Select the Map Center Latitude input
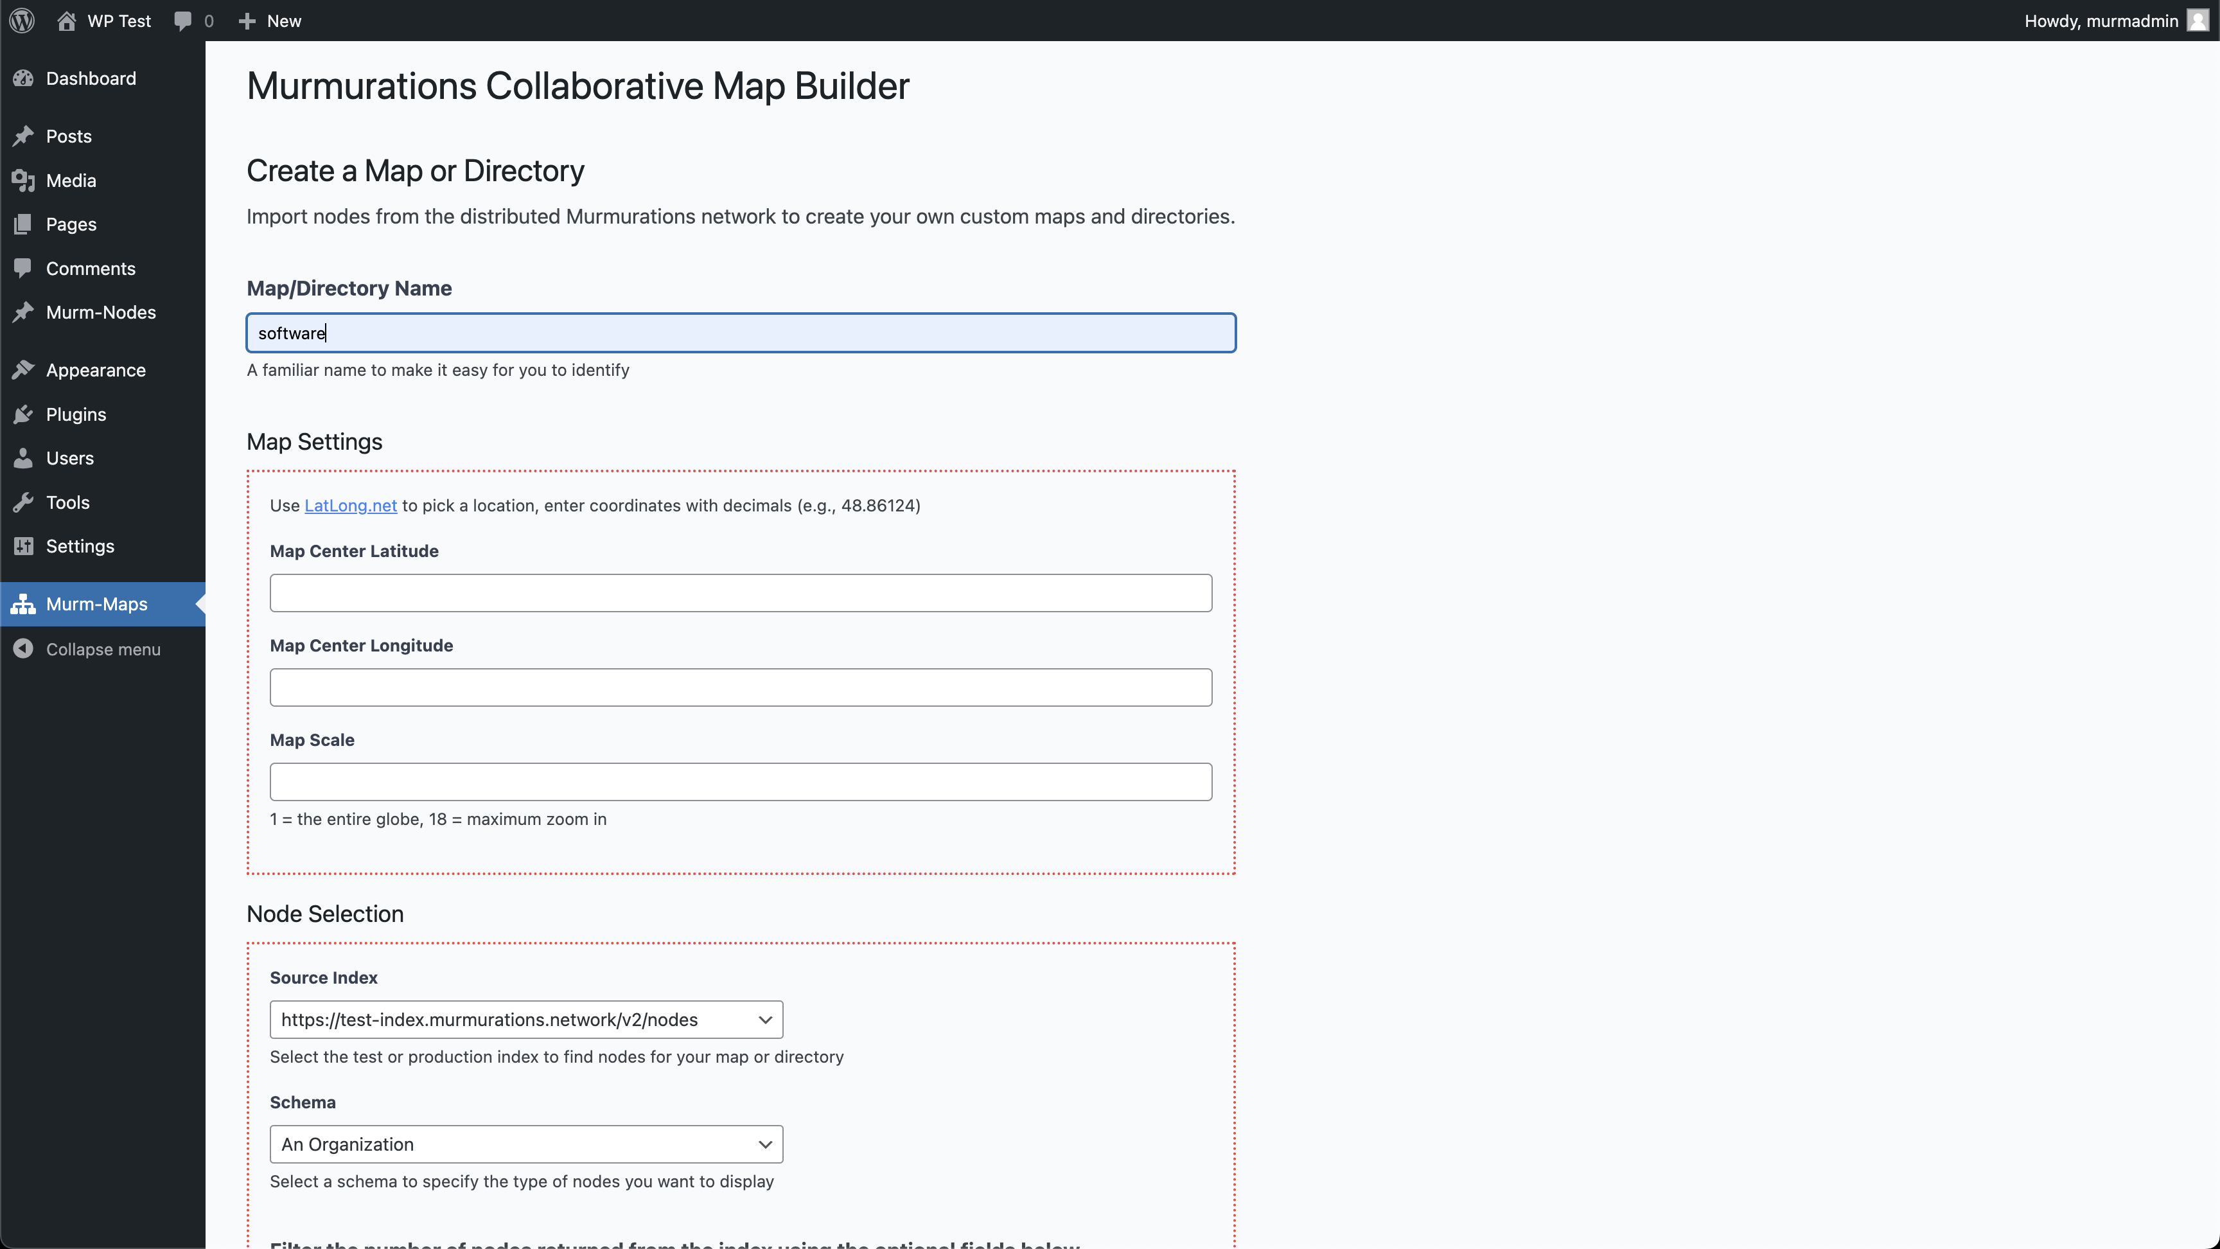Image resolution: width=2220 pixels, height=1249 pixels. point(741,593)
